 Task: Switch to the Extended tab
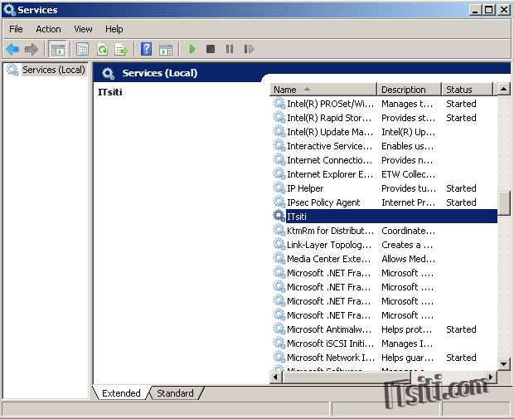tap(121, 393)
